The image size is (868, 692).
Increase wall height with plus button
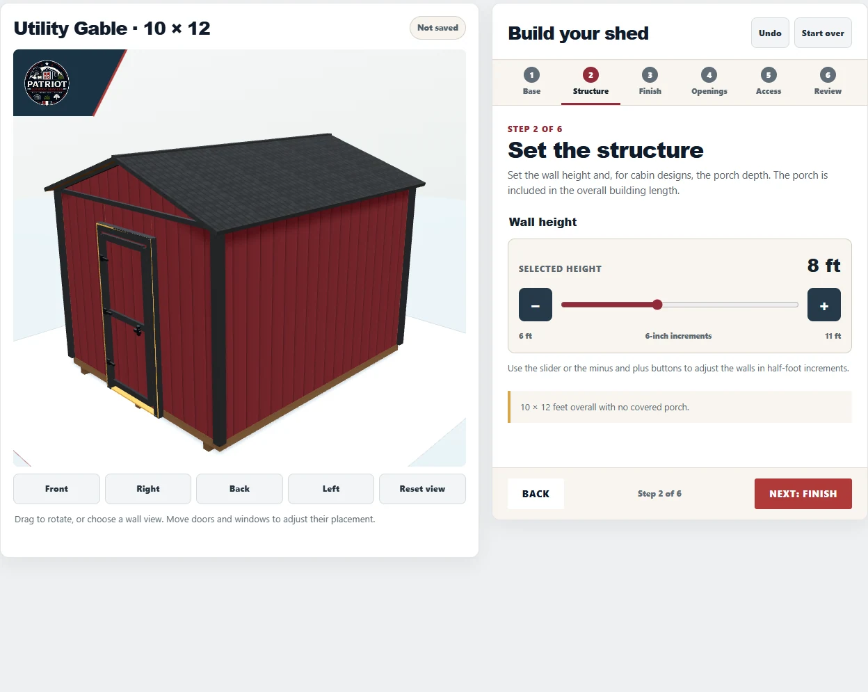824,305
